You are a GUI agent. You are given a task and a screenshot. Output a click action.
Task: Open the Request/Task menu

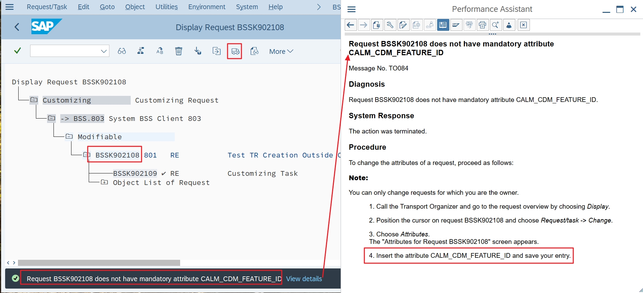(x=47, y=7)
